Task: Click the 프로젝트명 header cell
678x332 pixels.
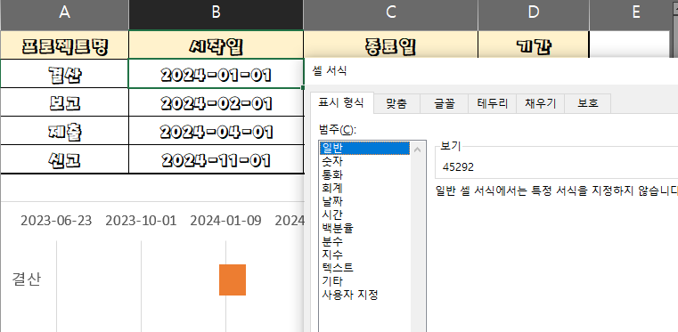Action: pyautogui.click(x=64, y=45)
